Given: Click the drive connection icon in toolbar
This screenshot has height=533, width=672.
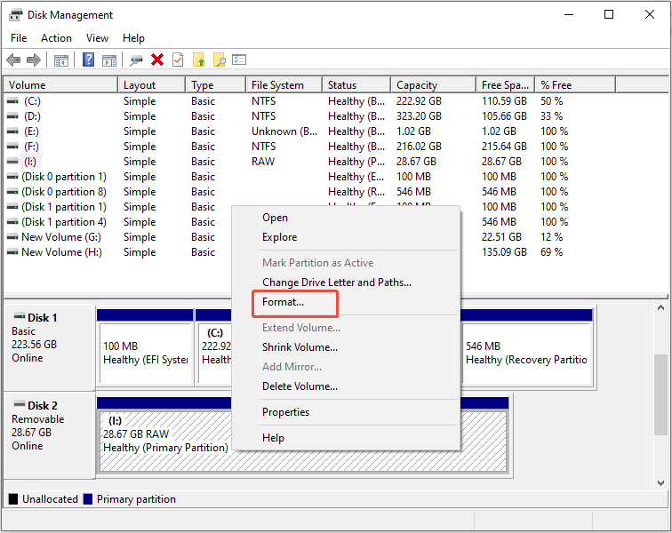Looking at the screenshot, I should point(136,60).
